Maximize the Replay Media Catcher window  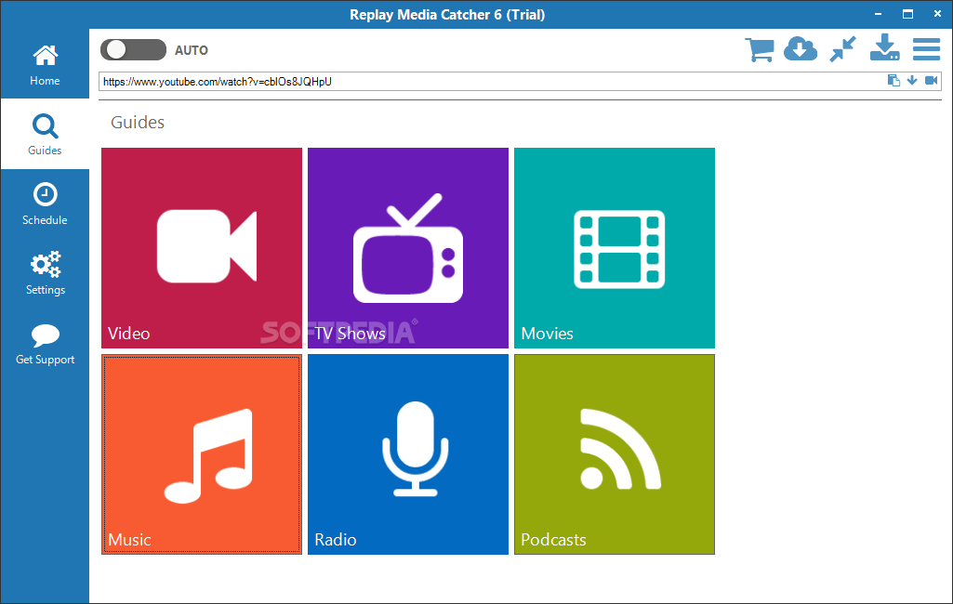tap(908, 14)
